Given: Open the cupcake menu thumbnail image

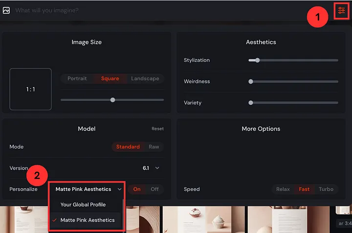Looking at the screenshot, I should (203, 219).
